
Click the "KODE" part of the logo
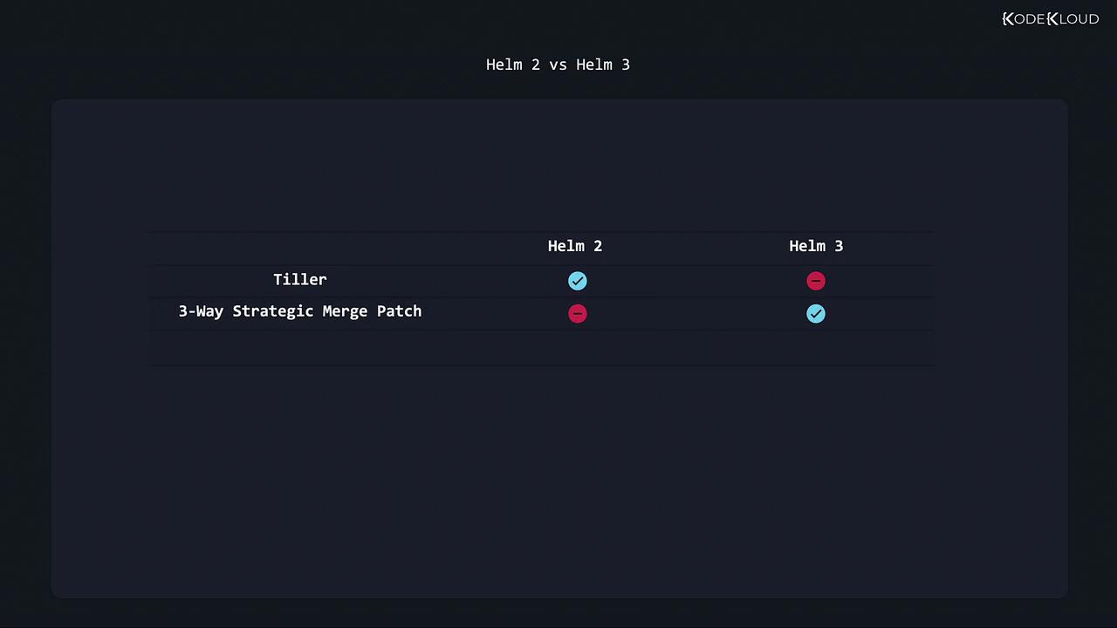[1024, 18]
